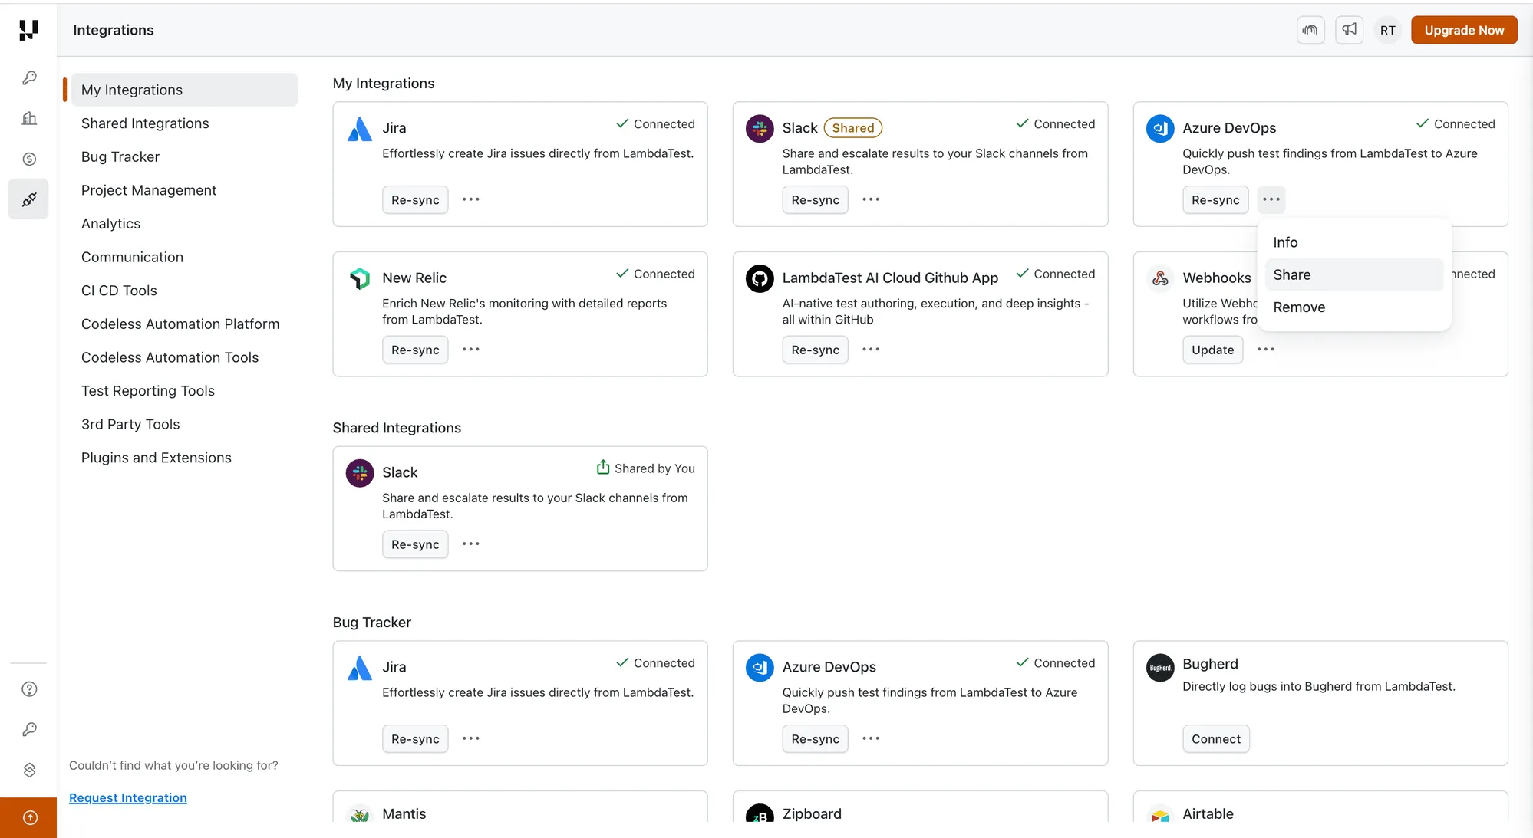Open the key icon near top of sidebar
This screenshot has width=1533, height=838.
click(29, 78)
